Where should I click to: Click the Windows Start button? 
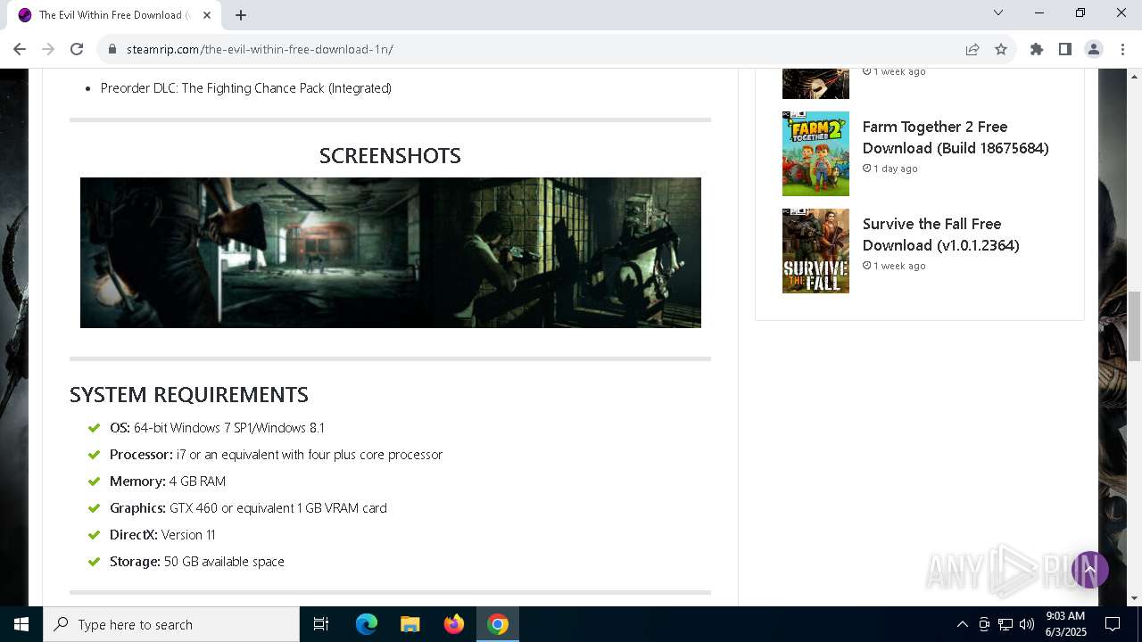click(x=21, y=624)
